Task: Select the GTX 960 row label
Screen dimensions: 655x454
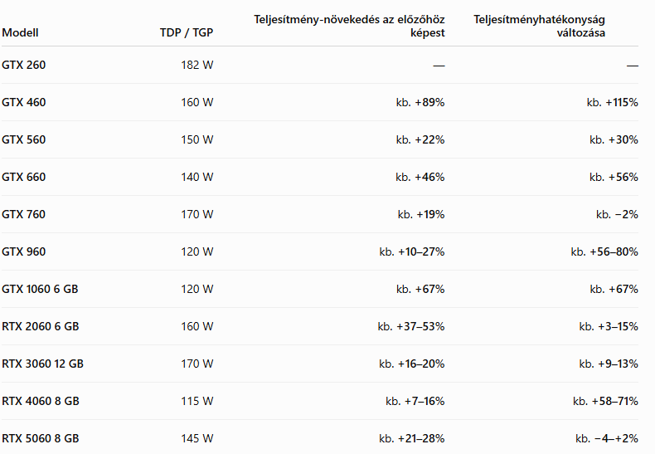Action: tap(24, 251)
